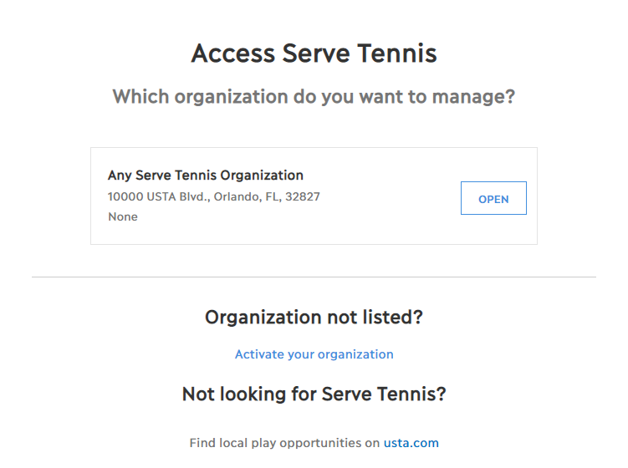Click the Access Serve Tennis heading
Viewport: 628px width, 468px height.
click(x=314, y=53)
